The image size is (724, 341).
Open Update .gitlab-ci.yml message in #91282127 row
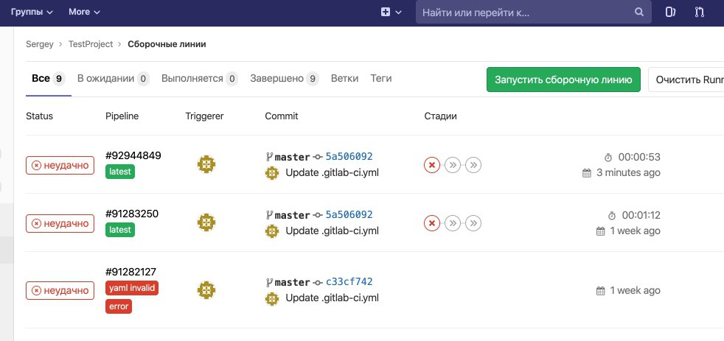click(x=332, y=298)
